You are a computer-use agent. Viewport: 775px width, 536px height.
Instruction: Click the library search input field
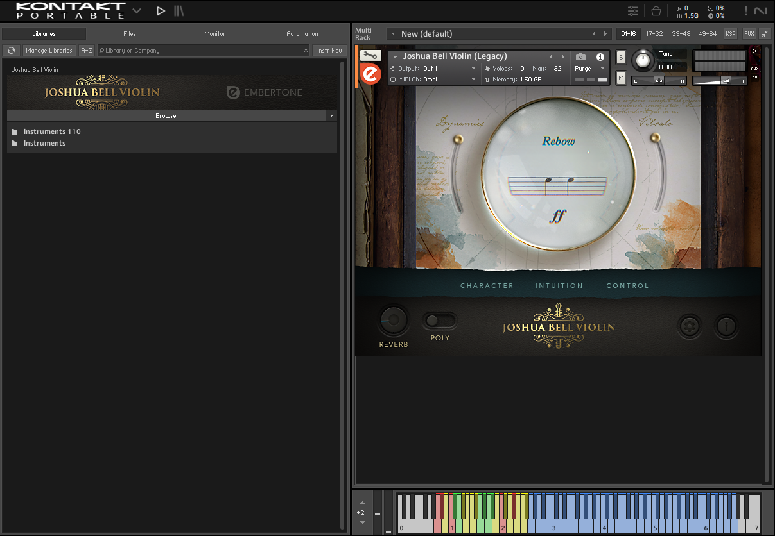tap(202, 51)
